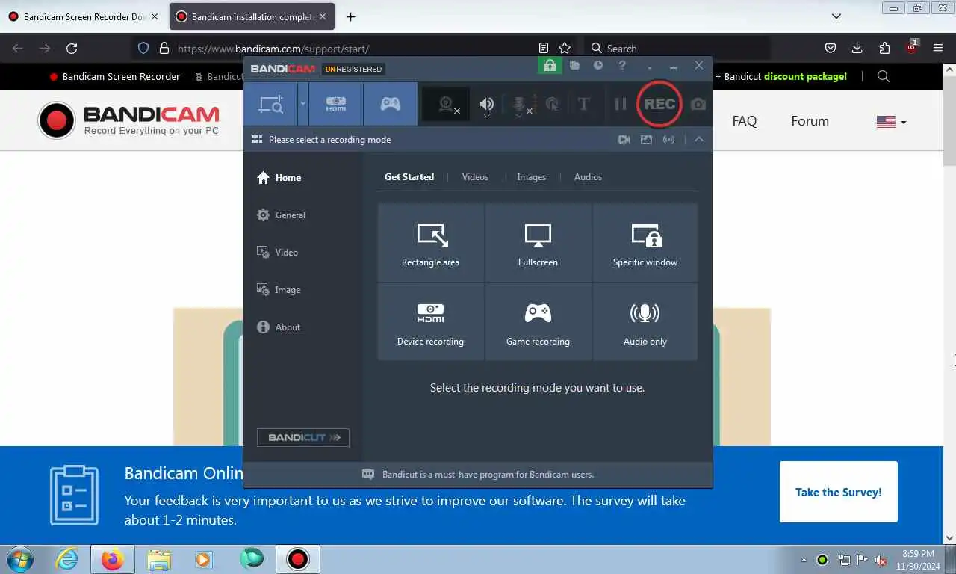The width and height of the screenshot is (956, 574).
Task: Switch to Bandicam Screen Recorder Download tab
Action: coord(84,16)
